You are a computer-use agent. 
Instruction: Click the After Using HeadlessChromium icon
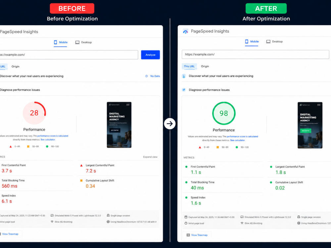click(299, 223)
